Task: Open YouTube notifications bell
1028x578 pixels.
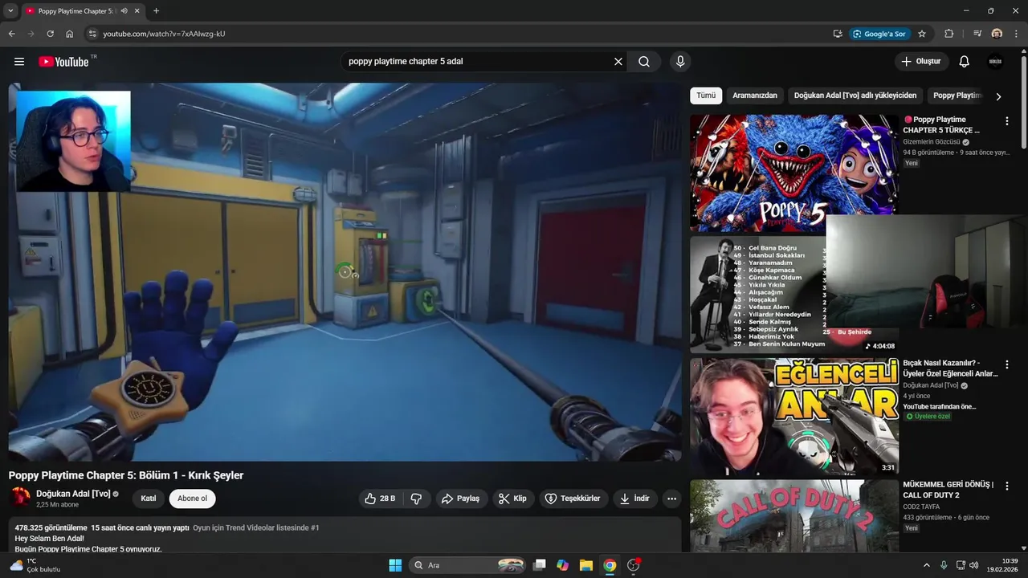Action: 965,61
